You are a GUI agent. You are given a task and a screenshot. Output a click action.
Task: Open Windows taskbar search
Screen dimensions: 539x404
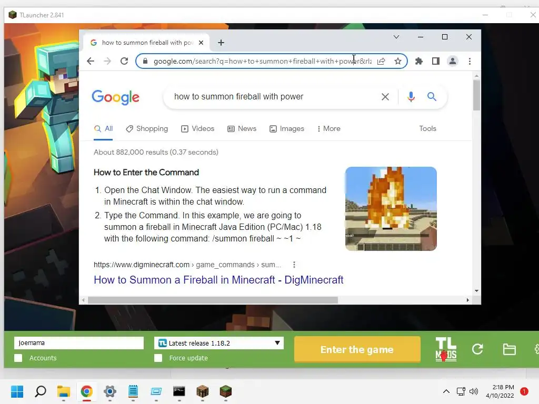tap(41, 391)
